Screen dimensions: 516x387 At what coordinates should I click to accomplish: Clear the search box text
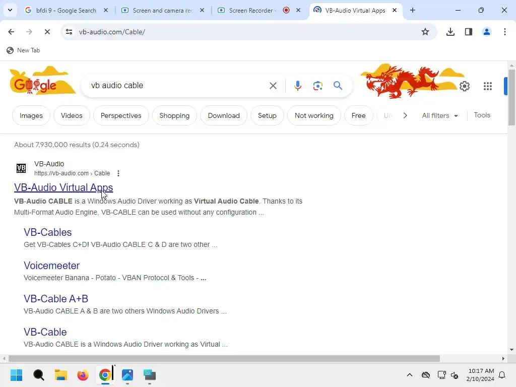[x=273, y=86]
